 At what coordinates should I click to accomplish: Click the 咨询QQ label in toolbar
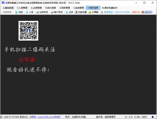(x=136, y=12)
